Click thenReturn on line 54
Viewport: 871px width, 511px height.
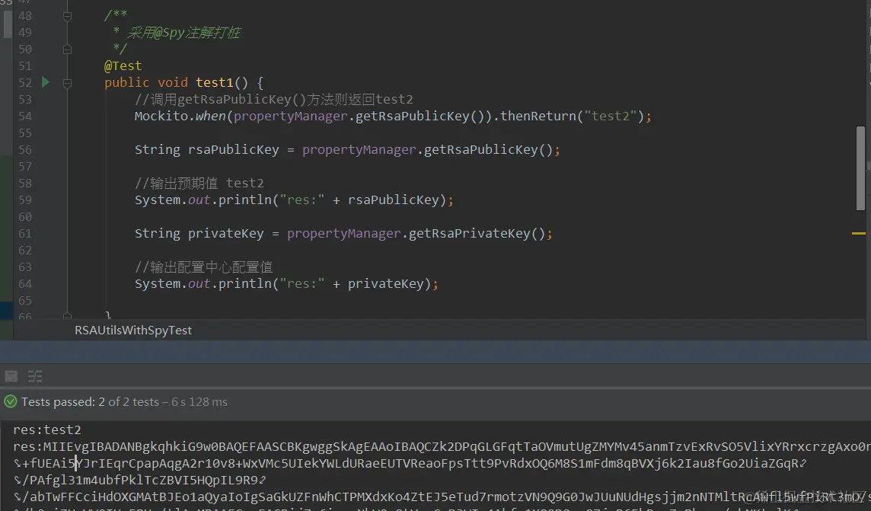[x=538, y=116]
